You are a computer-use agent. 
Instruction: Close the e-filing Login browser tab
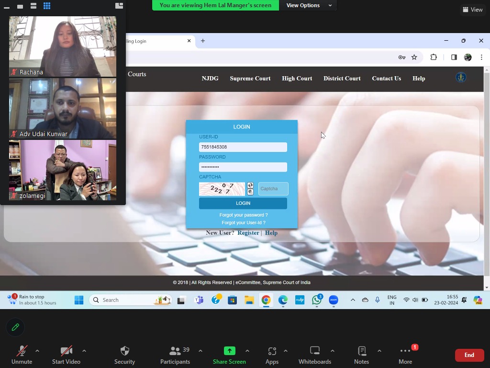click(x=189, y=41)
